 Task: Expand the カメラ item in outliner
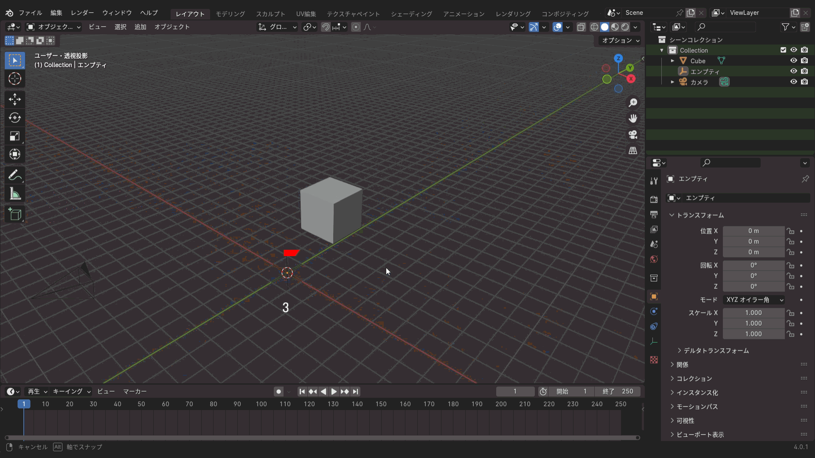[x=672, y=82]
